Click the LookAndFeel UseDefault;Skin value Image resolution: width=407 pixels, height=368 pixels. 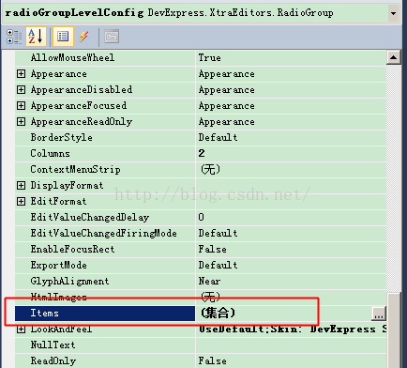coord(293,330)
